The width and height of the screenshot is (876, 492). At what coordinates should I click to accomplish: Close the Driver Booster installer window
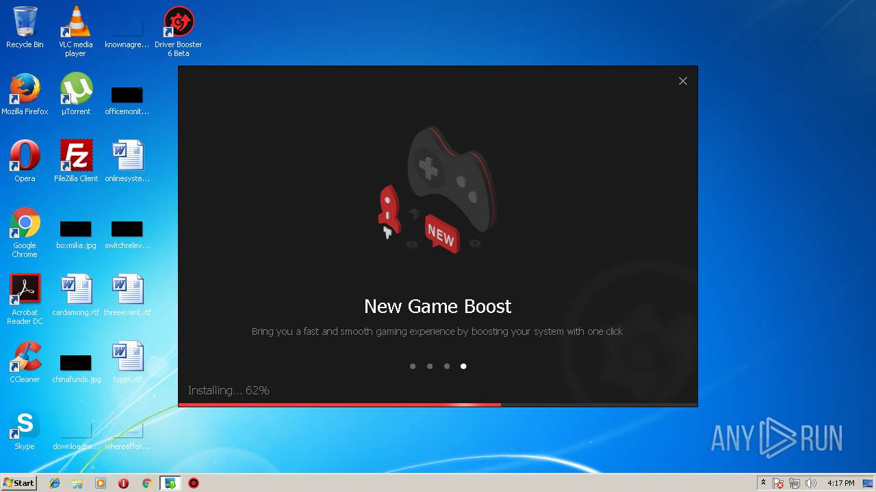pos(683,81)
